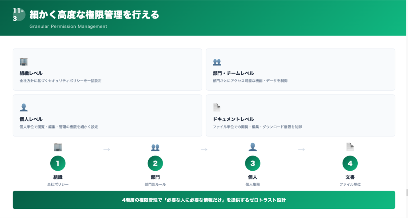This screenshot has height=218, width=408.
Task: Click the 組織レベル card heading
Action: [x=31, y=73]
